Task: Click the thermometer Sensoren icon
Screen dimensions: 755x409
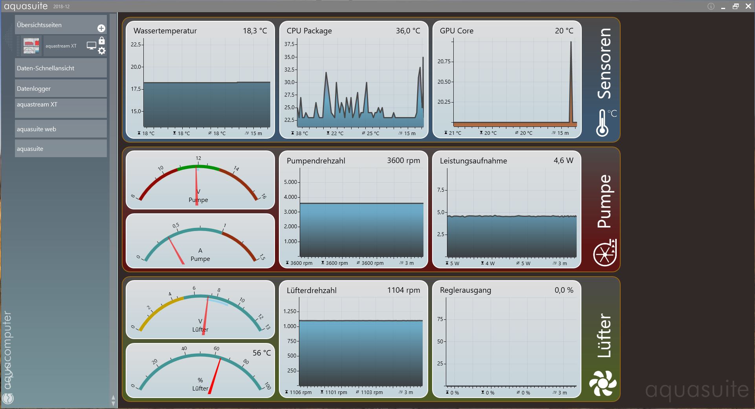Action: coord(605,123)
